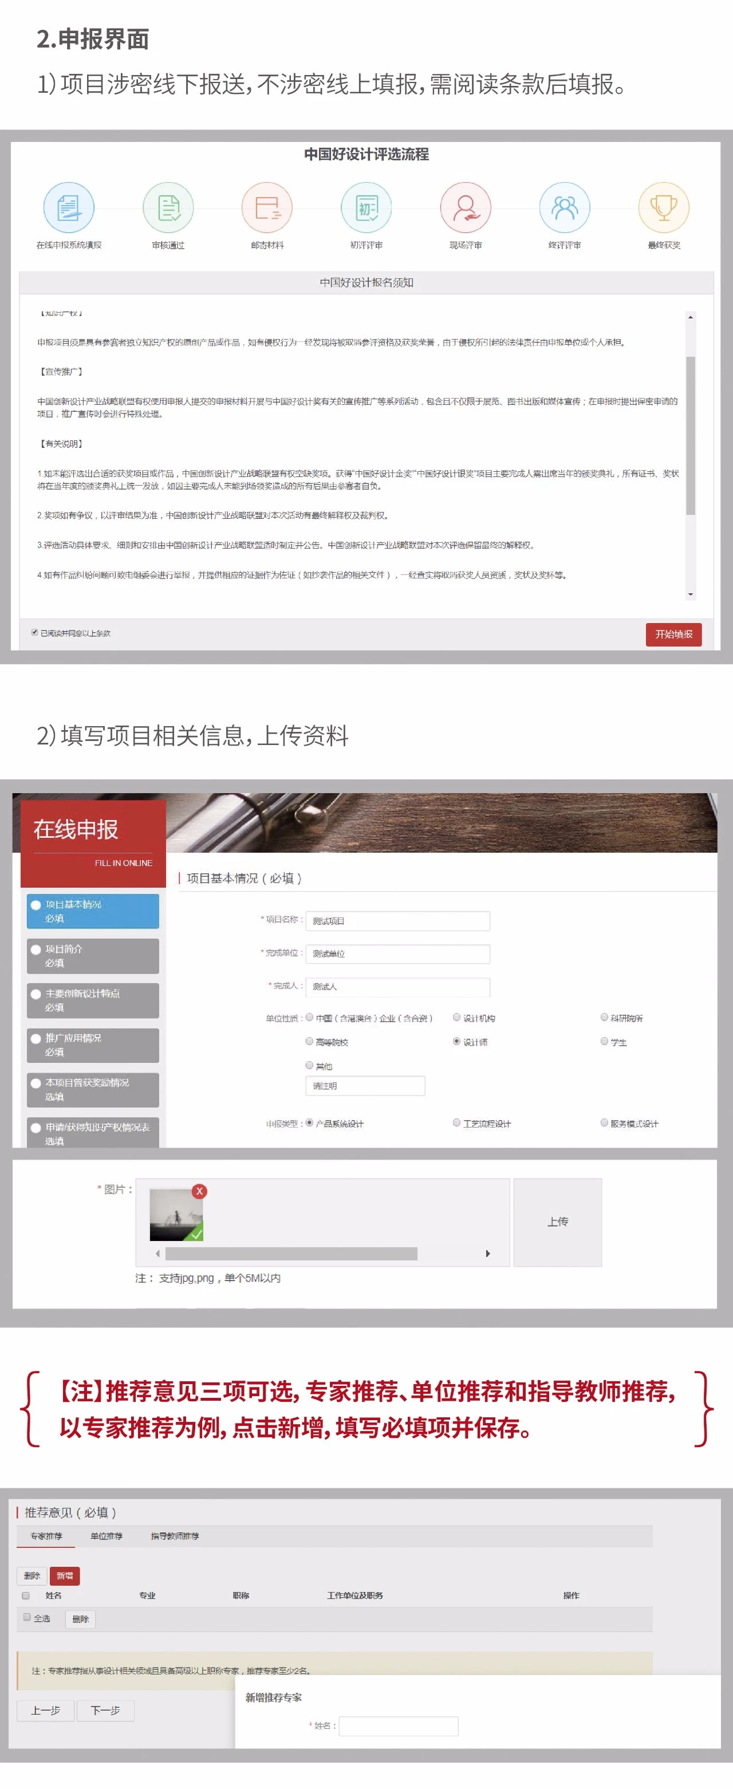733x1789 pixels.
Task: Toggle 已阅读并同意以上条款 checkbox
Action: (35, 632)
